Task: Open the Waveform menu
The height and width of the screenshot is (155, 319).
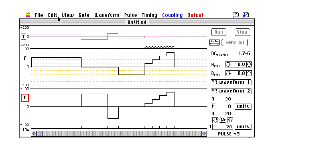Action: (x=107, y=15)
